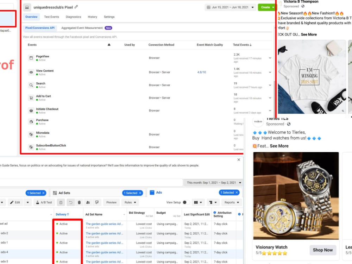Switch to the Overview tab
Viewport: 352px width, 264px height.
(x=31, y=17)
